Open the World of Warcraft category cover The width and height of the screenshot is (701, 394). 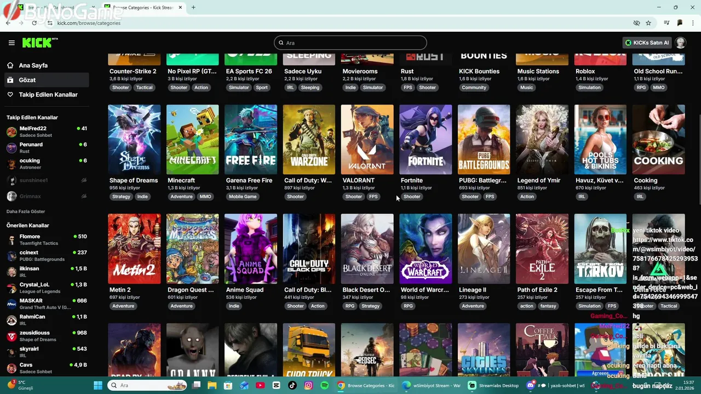(x=426, y=249)
